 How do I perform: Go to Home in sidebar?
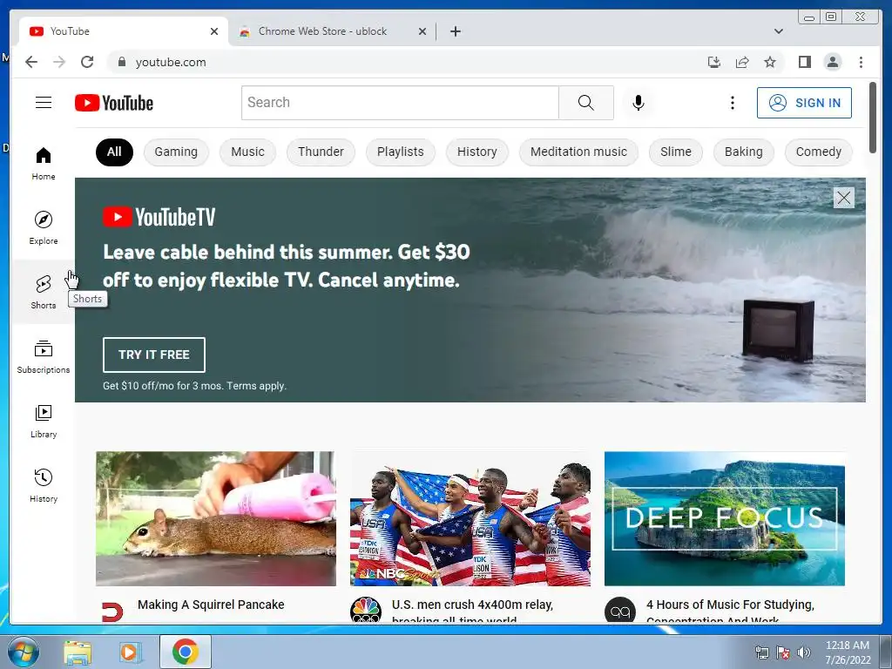[44, 164]
